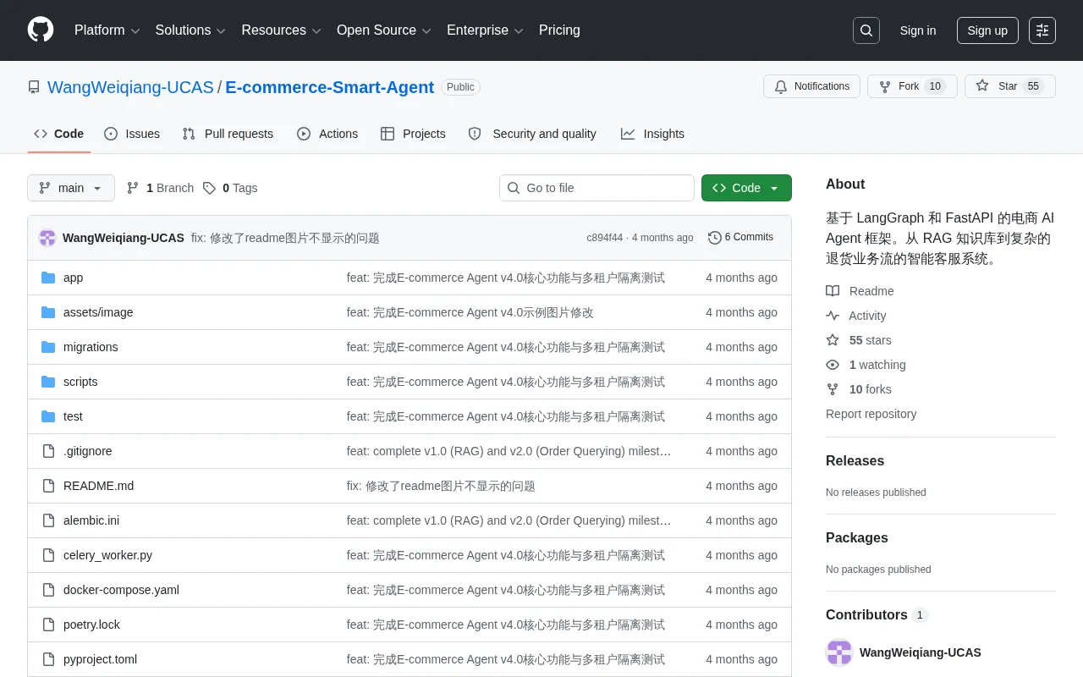Open the Notifications button
The width and height of the screenshot is (1083, 677).
tap(811, 86)
